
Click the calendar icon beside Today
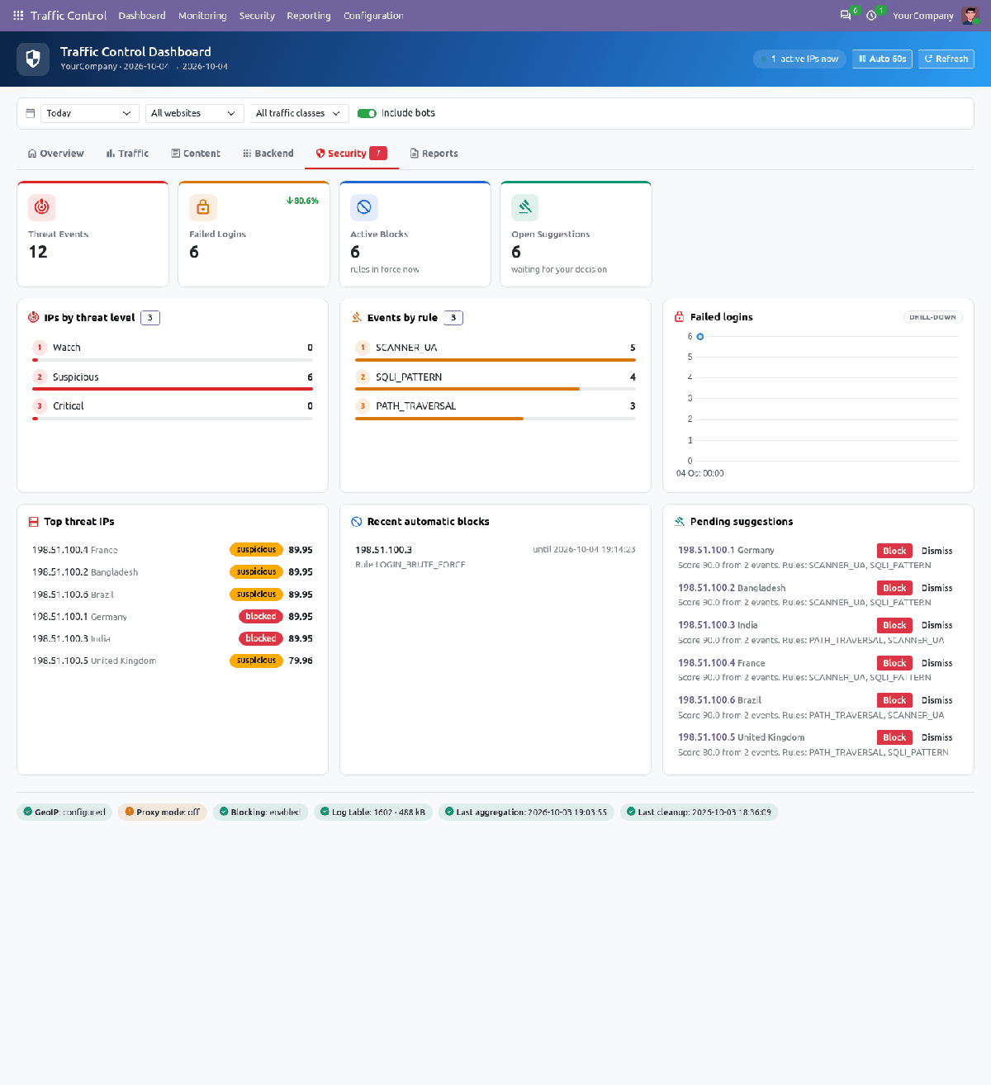pyautogui.click(x=31, y=113)
